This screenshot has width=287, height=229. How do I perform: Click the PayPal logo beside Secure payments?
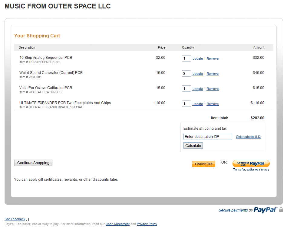[265, 210]
